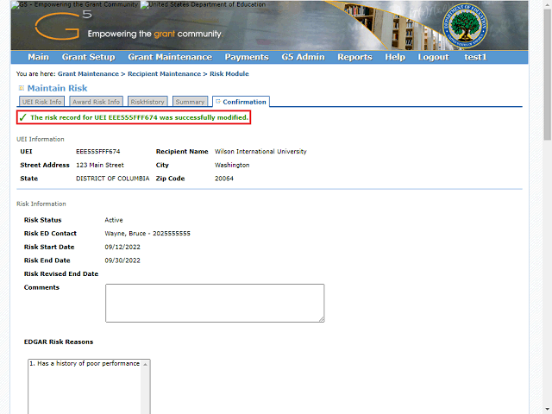
Task: Click the G5 logo in the header
Action: coord(57,28)
